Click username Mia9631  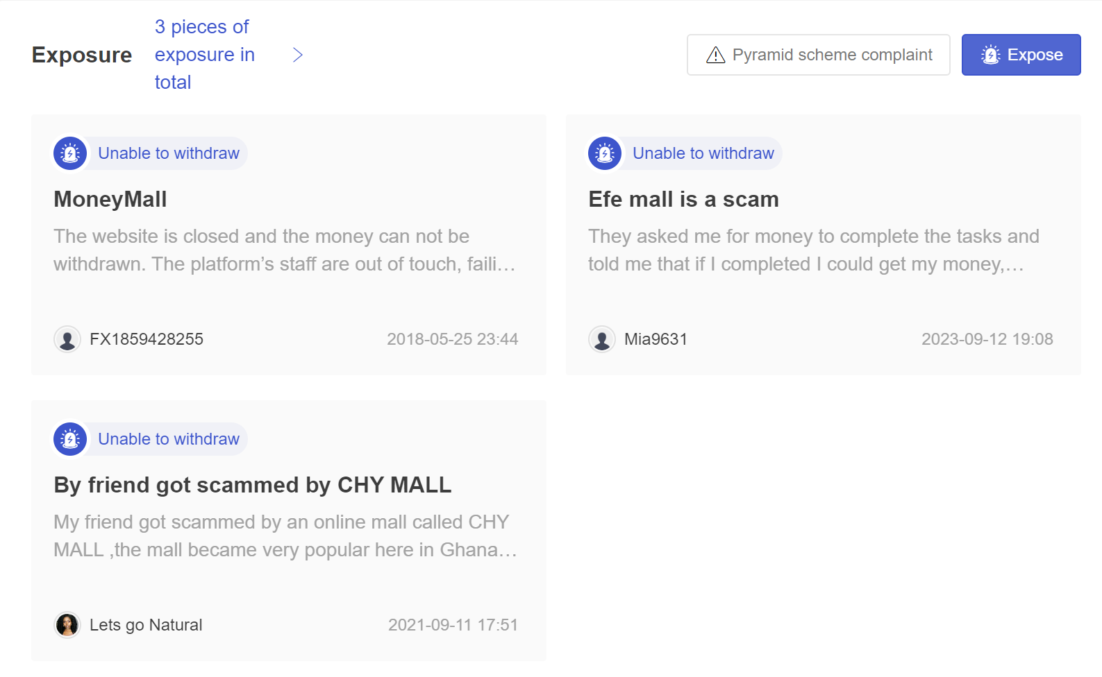click(656, 339)
